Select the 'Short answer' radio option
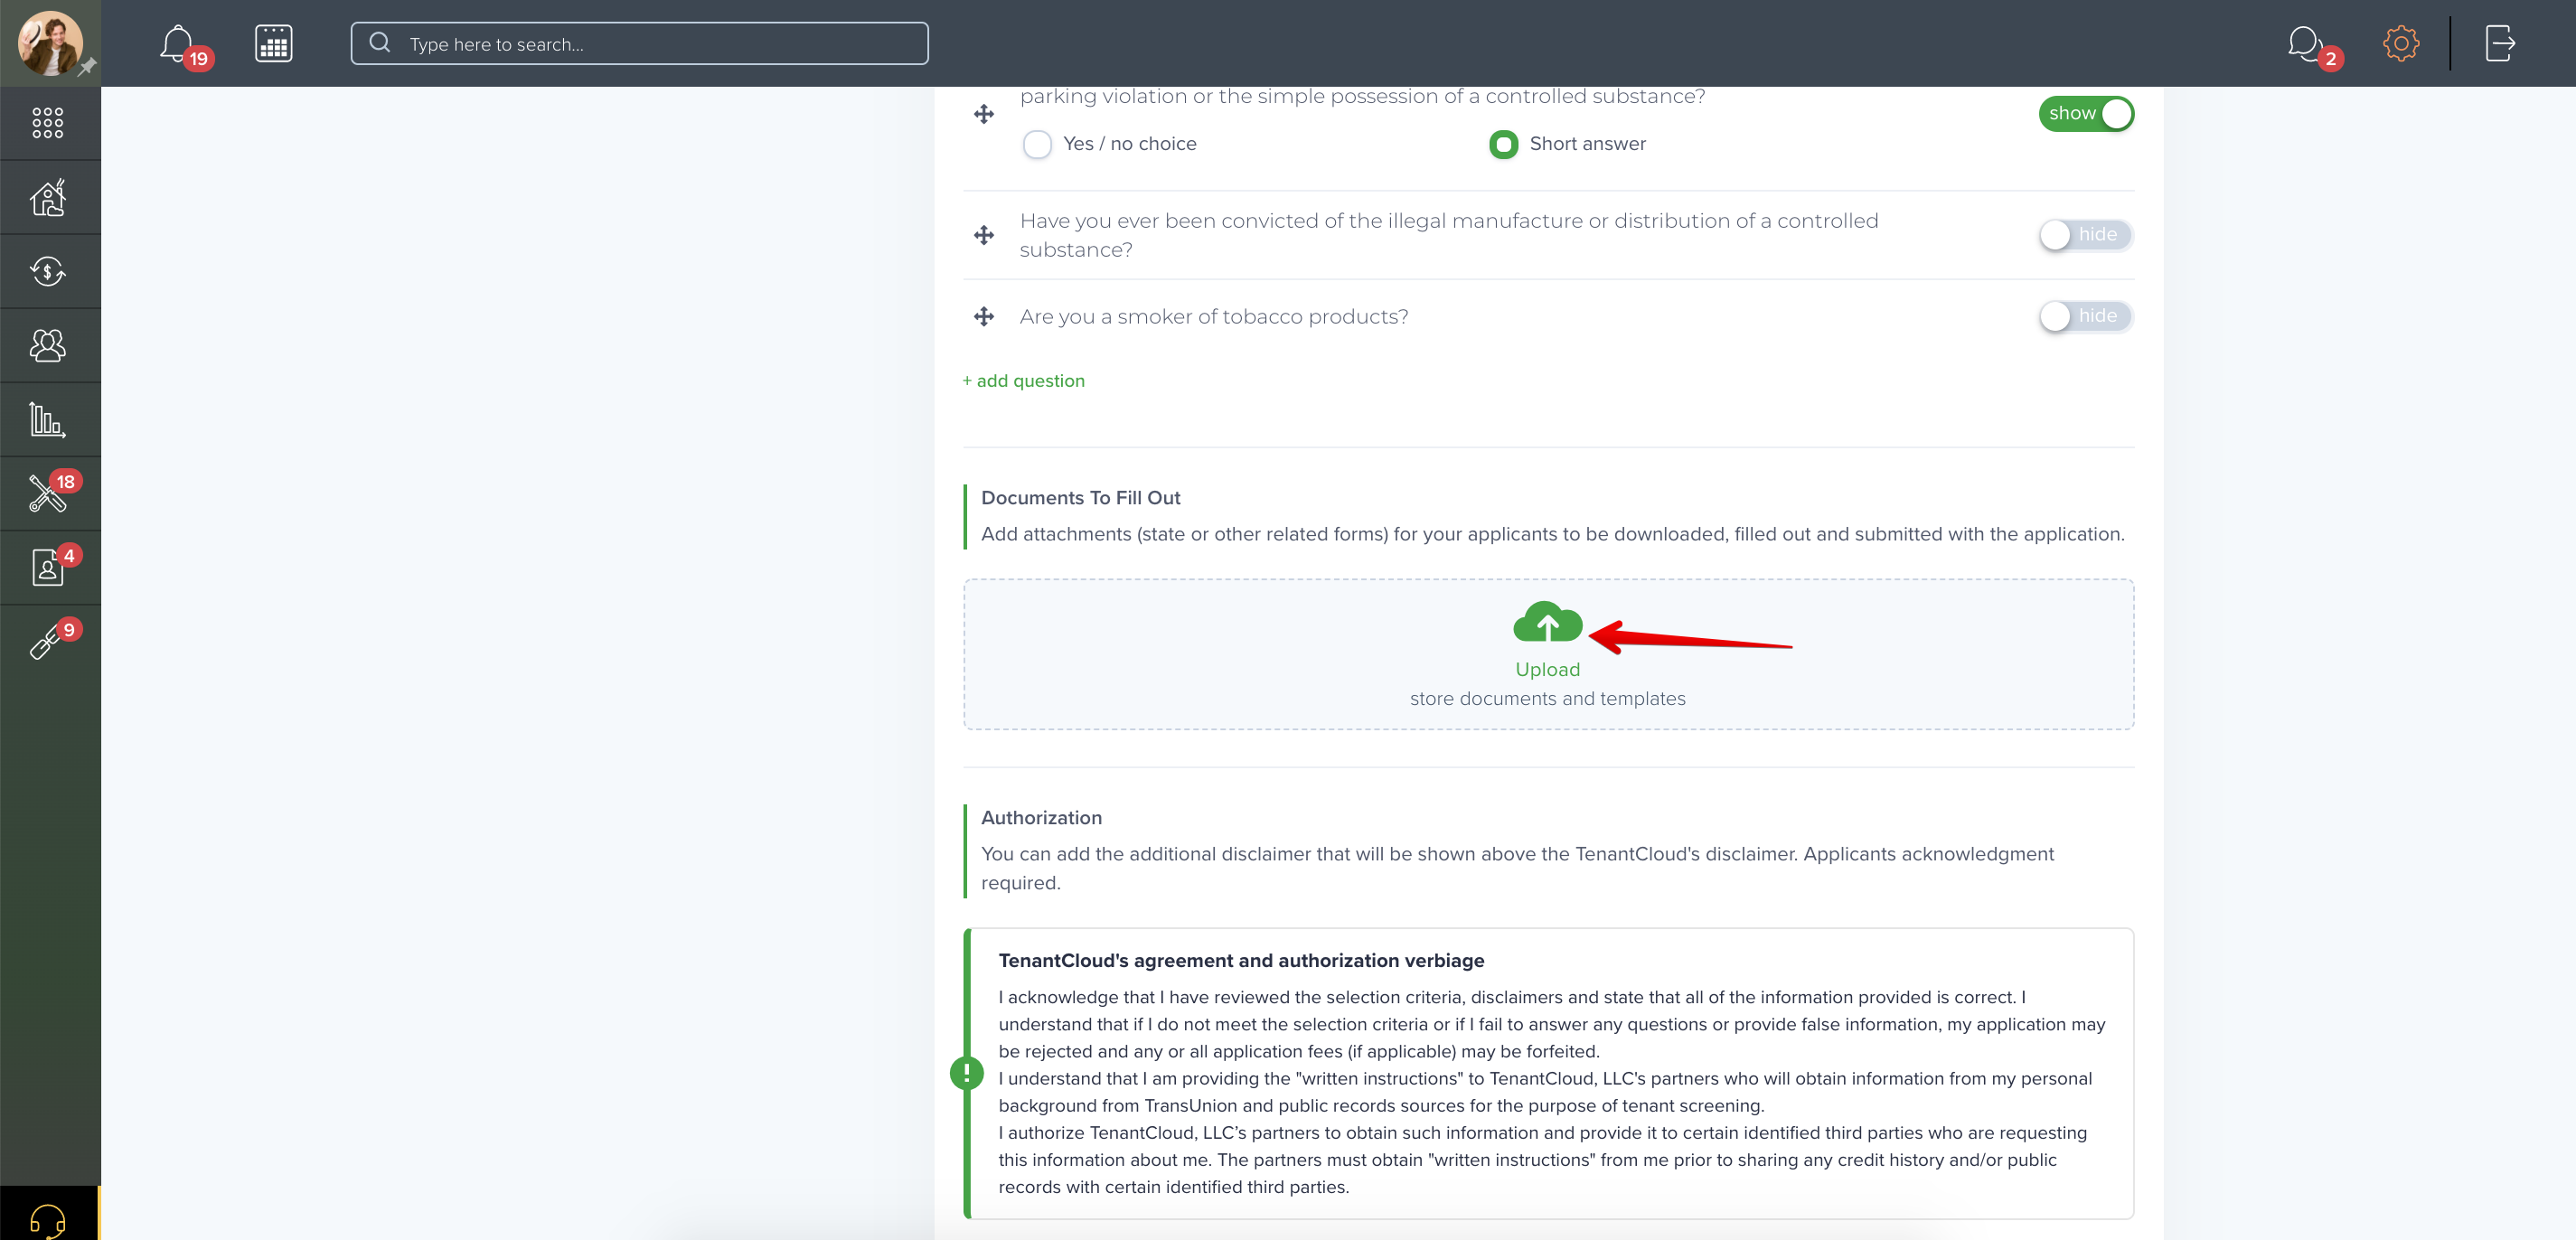2576x1240 pixels. [1503, 144]
